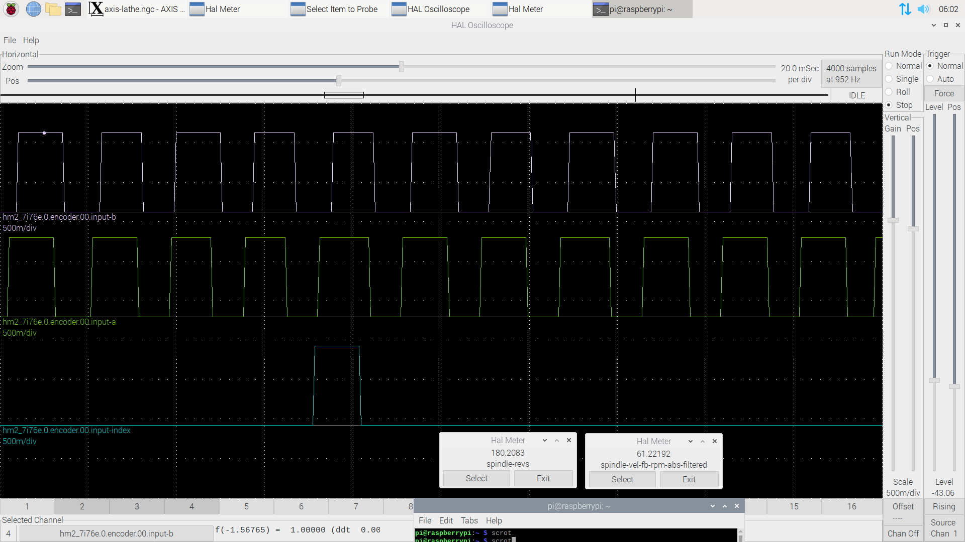Turn off selected channel with Chan Off

click(903, 533)
